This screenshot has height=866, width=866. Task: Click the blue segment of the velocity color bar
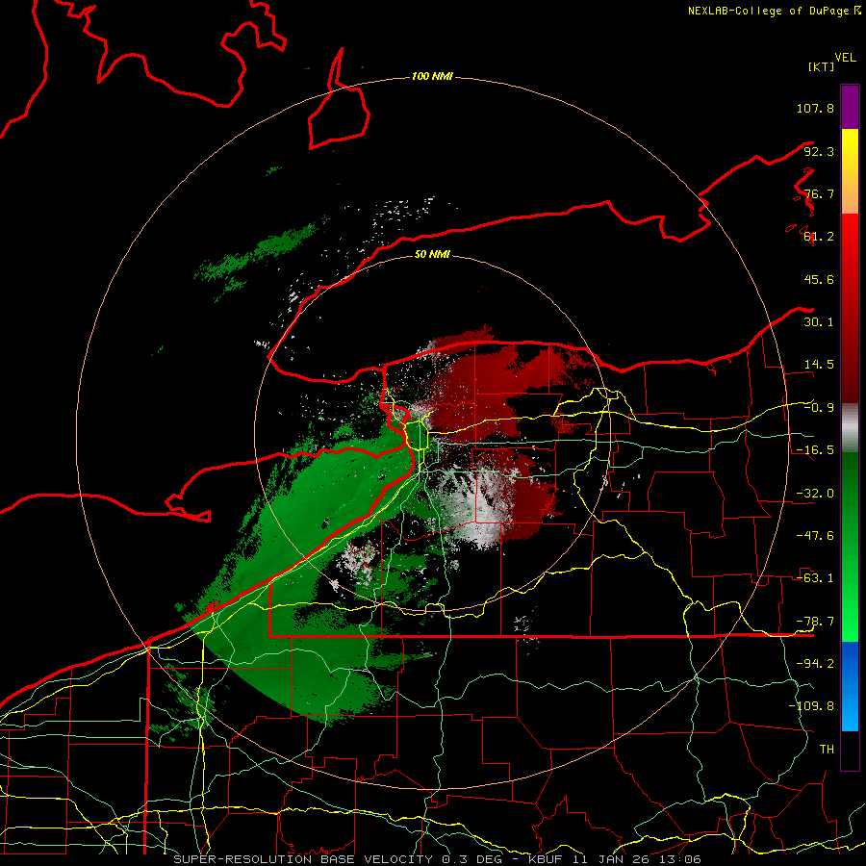click(x=850, y=686)
